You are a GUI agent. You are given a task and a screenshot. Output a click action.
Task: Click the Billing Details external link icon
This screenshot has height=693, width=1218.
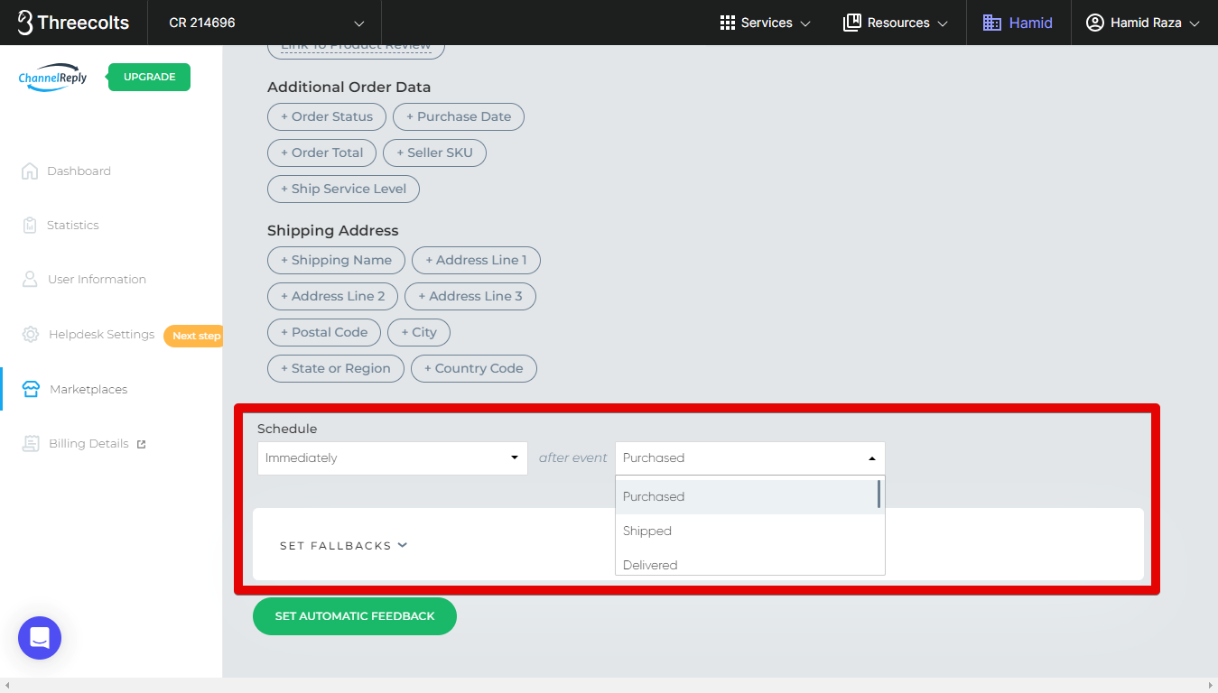coord(141,444)
